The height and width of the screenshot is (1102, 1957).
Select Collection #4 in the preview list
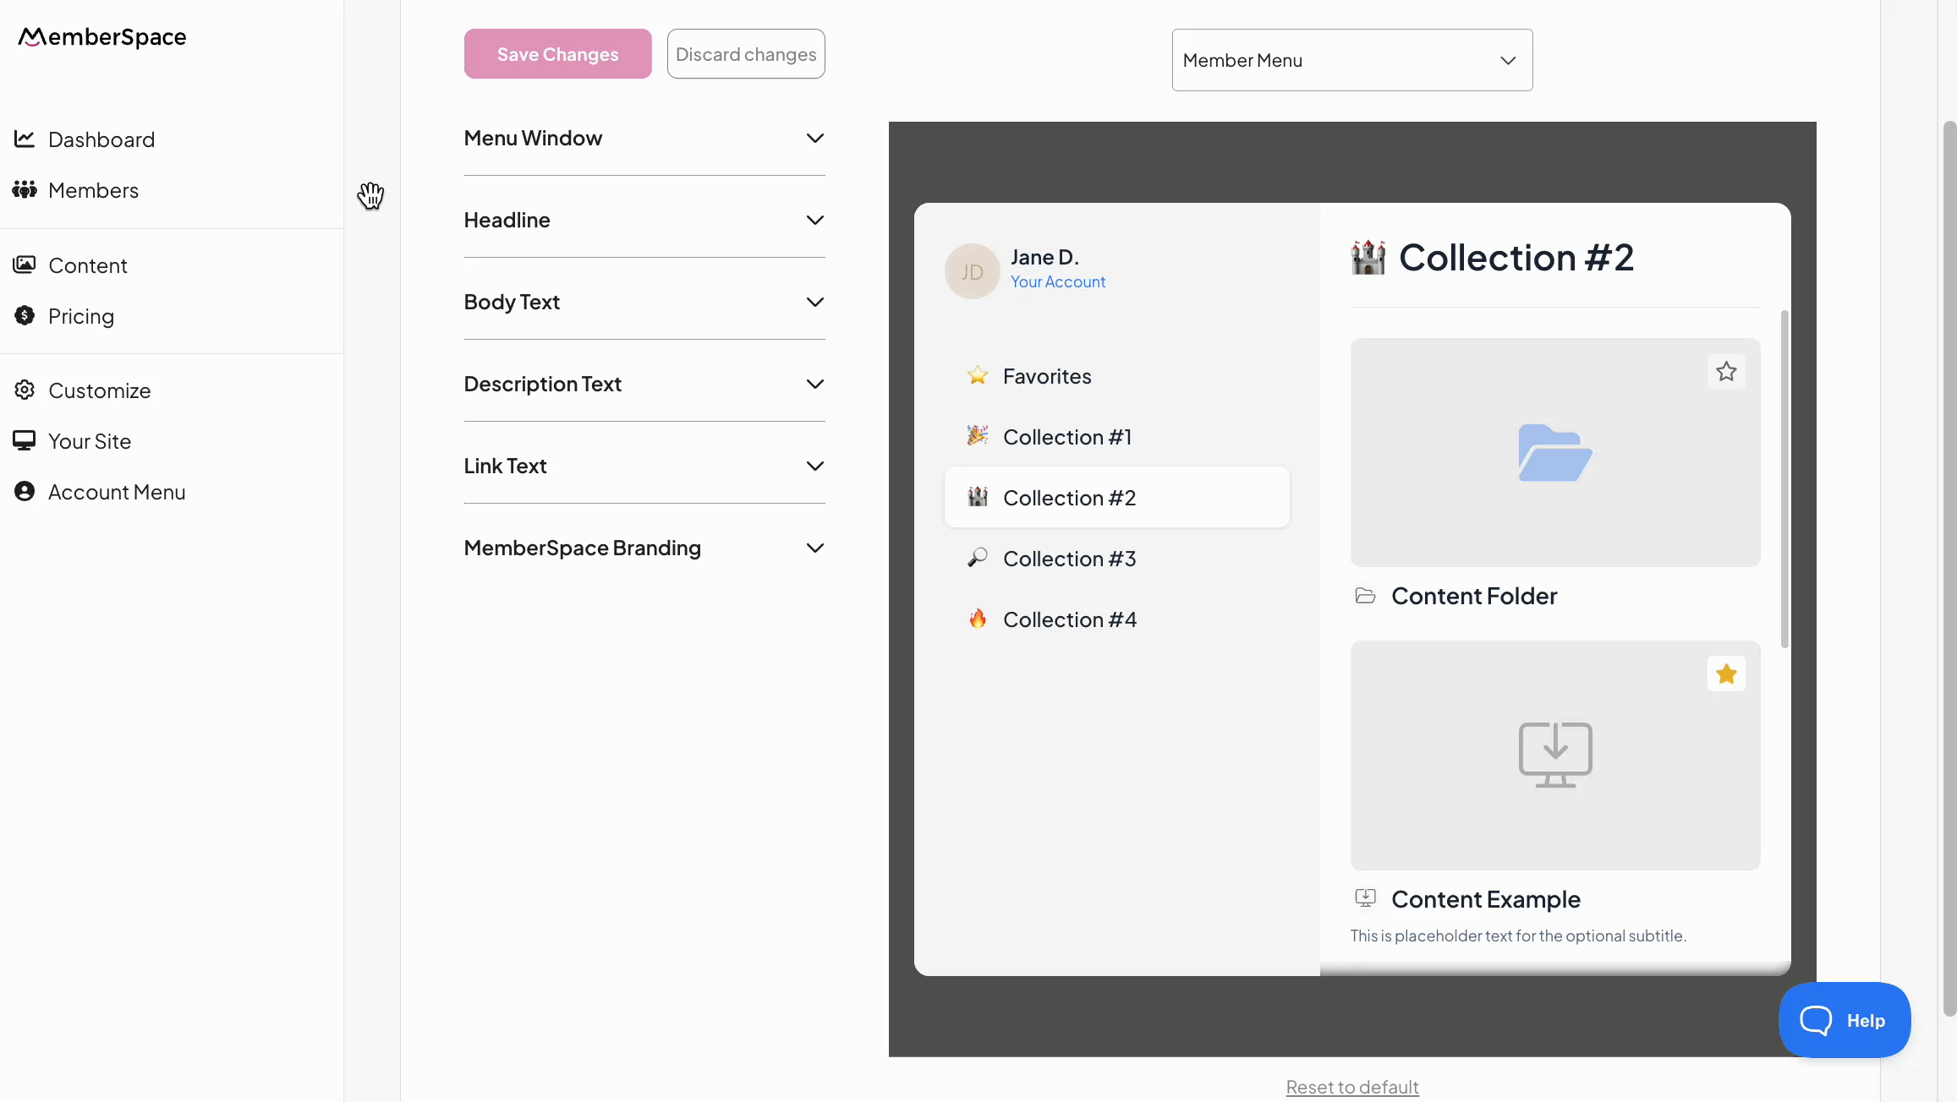1117,619
